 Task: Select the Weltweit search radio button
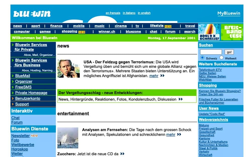[x=222, y=58]
